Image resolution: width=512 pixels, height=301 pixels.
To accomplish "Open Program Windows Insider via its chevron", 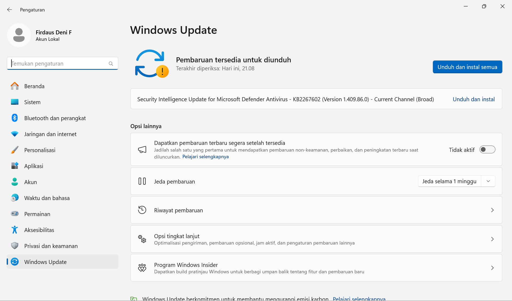I will [492, 268].
